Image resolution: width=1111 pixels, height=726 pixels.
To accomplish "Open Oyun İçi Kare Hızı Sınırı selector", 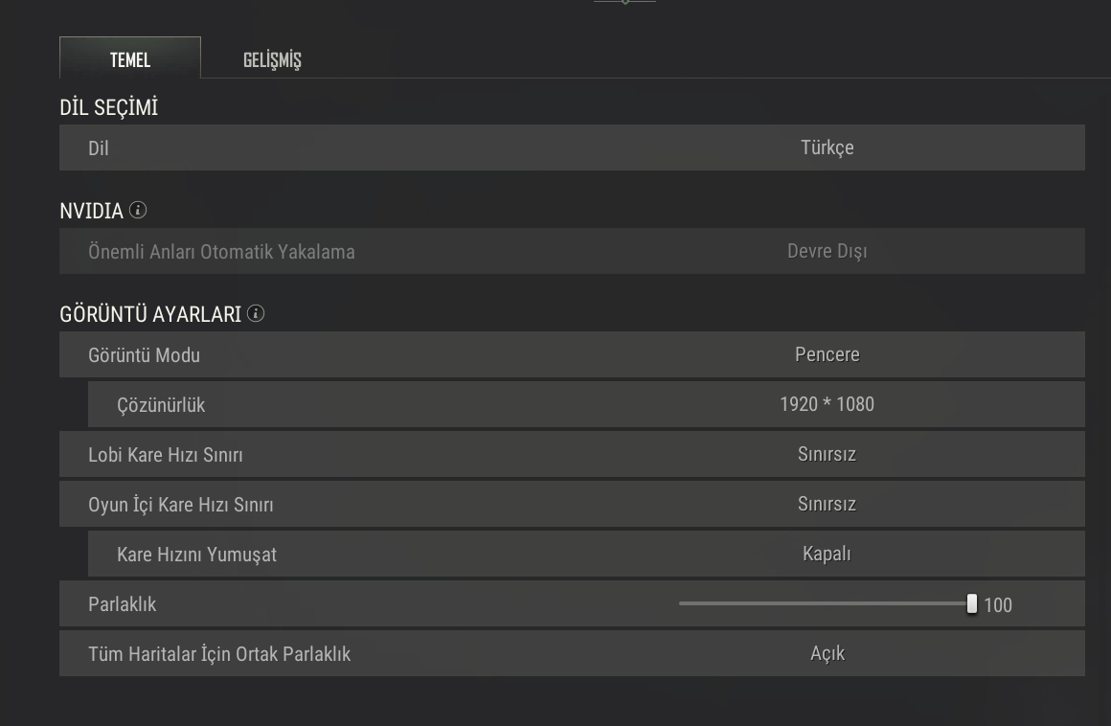I will [x=827, y=504].
